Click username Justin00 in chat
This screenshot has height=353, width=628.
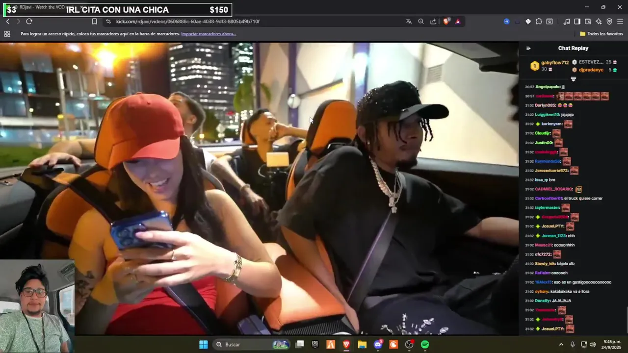pyautogui.click(x=544, y=143)
